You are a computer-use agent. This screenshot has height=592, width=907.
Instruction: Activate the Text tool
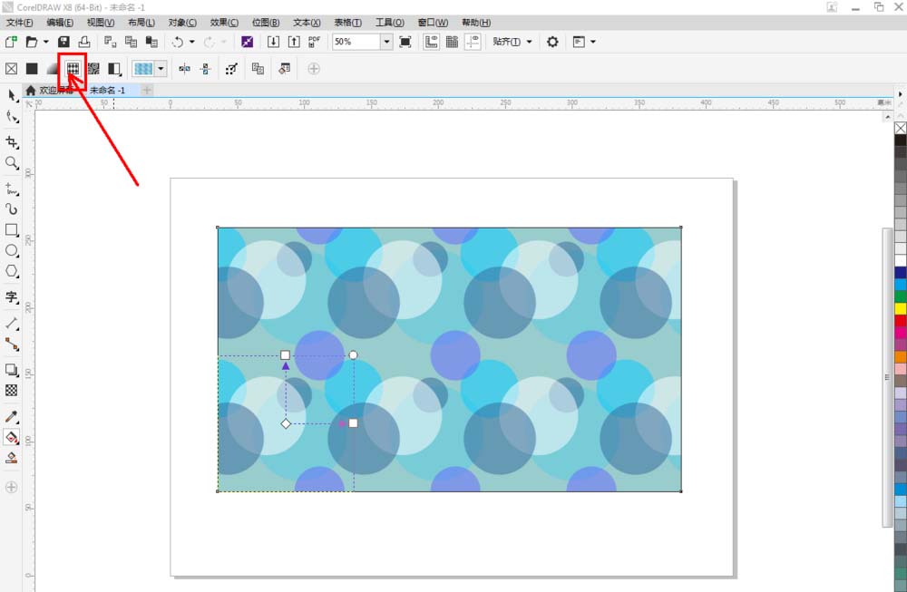point(12,296)
